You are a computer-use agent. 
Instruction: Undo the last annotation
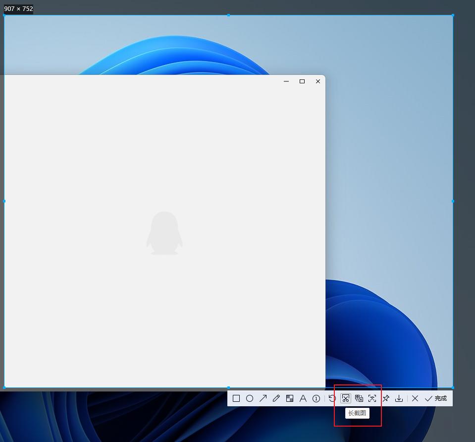[x=332, y=398]
